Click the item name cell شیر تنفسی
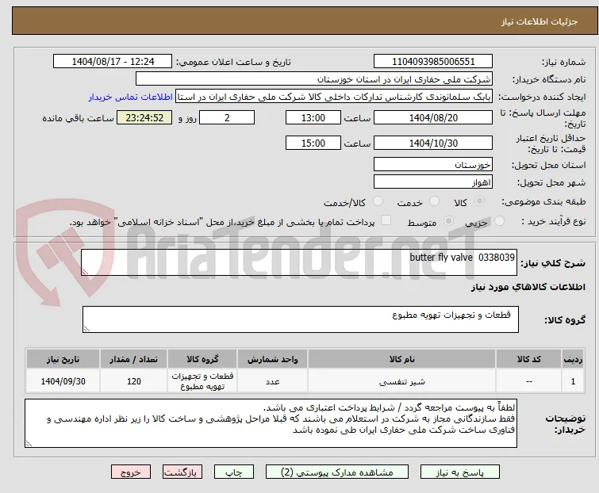 click(x=402, y=381)
